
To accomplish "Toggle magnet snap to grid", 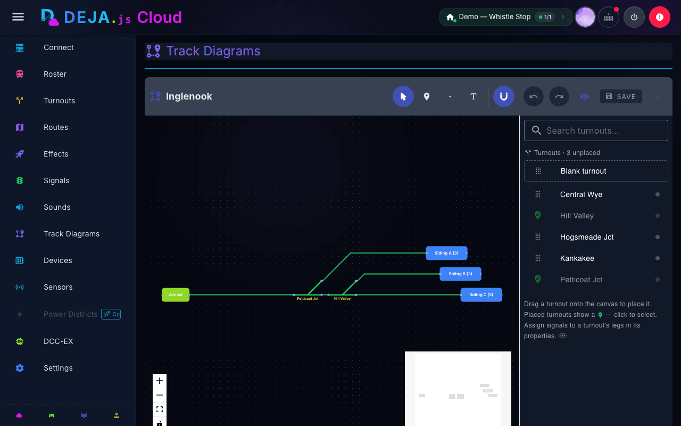I will [x=504, y=96].
